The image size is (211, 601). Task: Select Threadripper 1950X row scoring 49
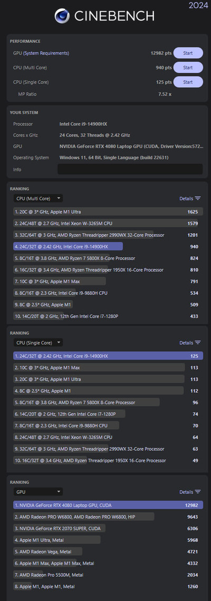(108, 460)
